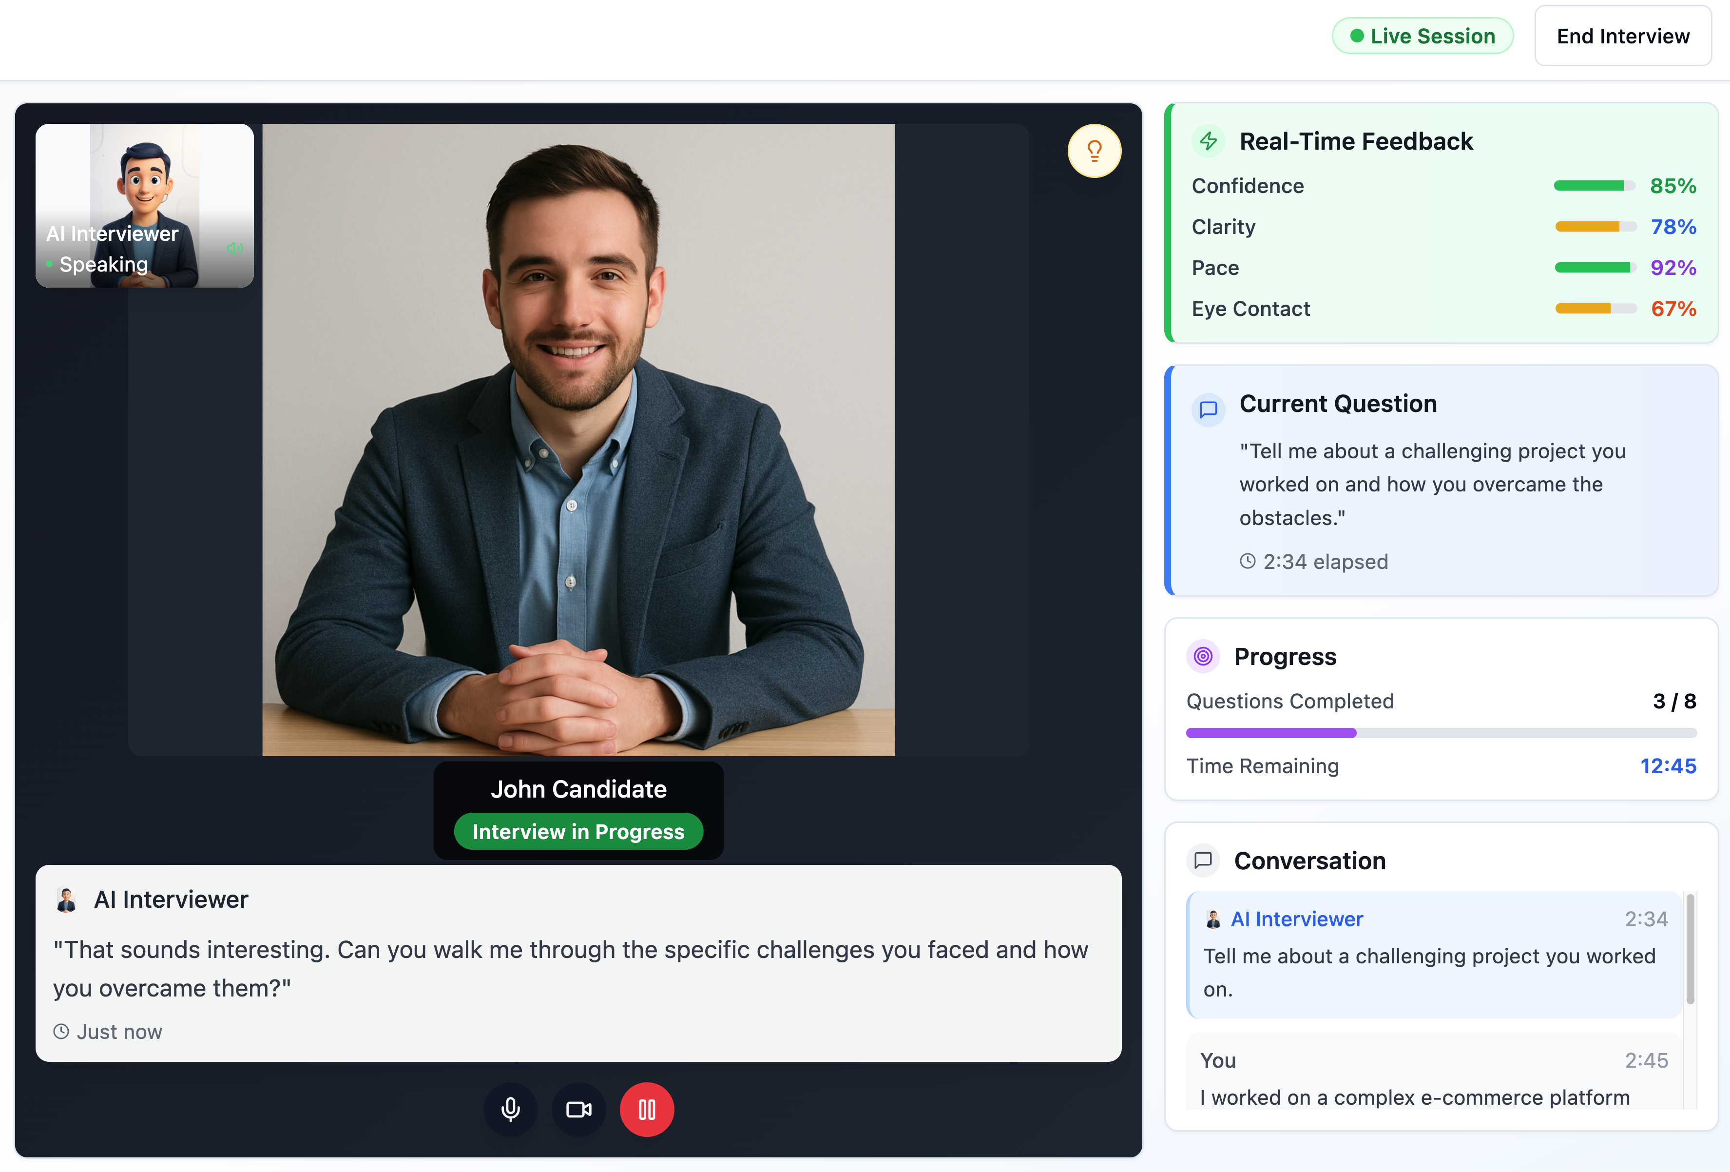Screen dimensions: 1730x1172
Task: Click the Live Session badge
Action: point(1422,36)
